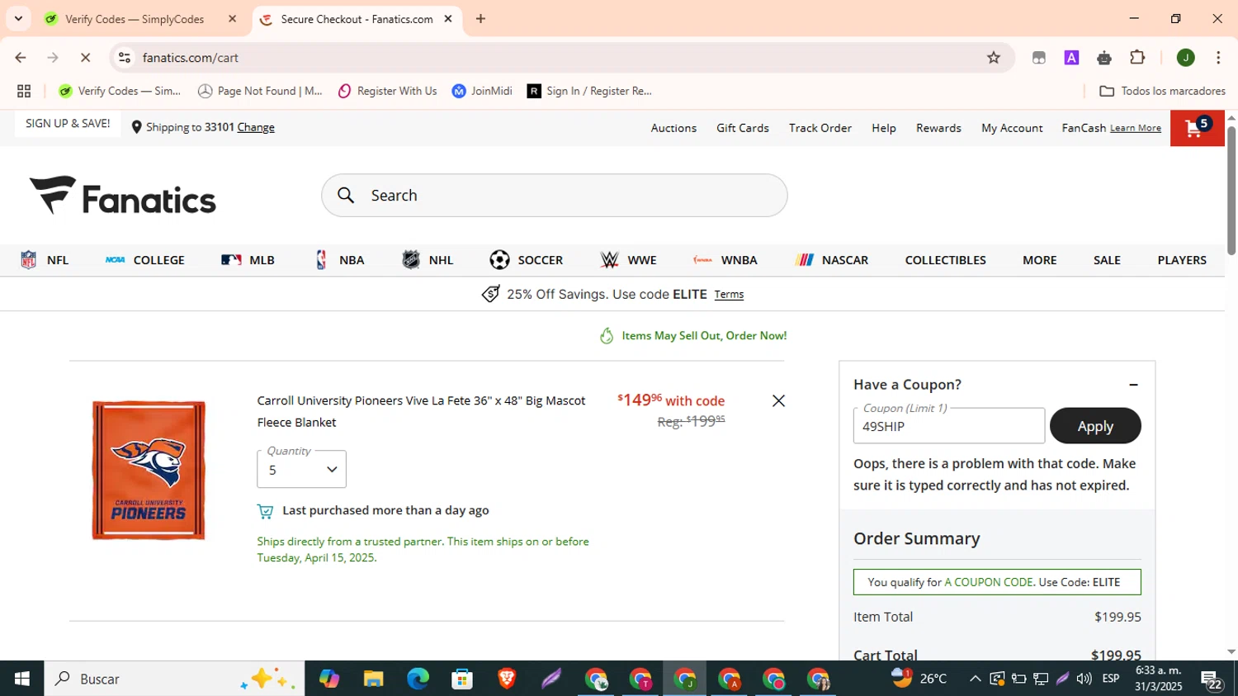Switch to the Verify Codes SimplyCodes tab
This screenshot has height=696, width=1238.
point(135,19)
